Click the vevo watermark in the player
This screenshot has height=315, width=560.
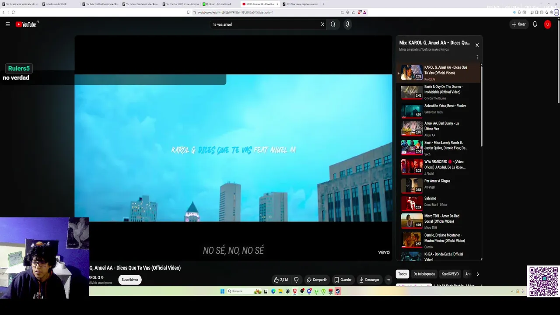pyautogui.click(x=384, y=252)
